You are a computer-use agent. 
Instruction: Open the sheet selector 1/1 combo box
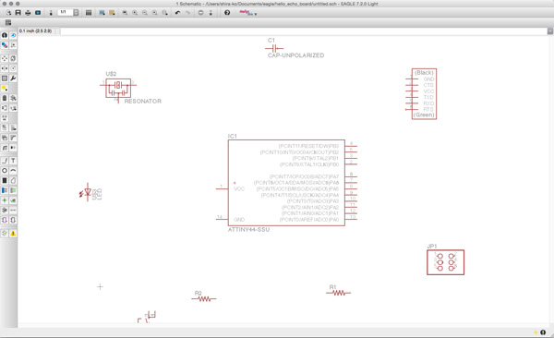(68, 12)
